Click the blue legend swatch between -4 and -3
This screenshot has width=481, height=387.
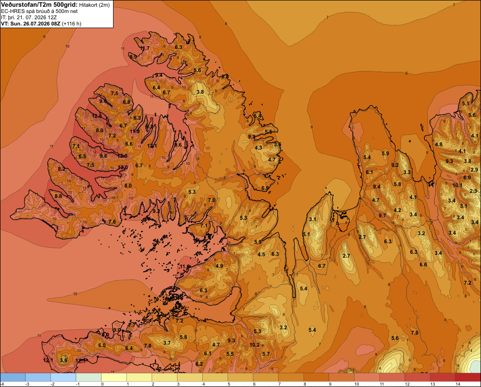[x=13, y=377]
